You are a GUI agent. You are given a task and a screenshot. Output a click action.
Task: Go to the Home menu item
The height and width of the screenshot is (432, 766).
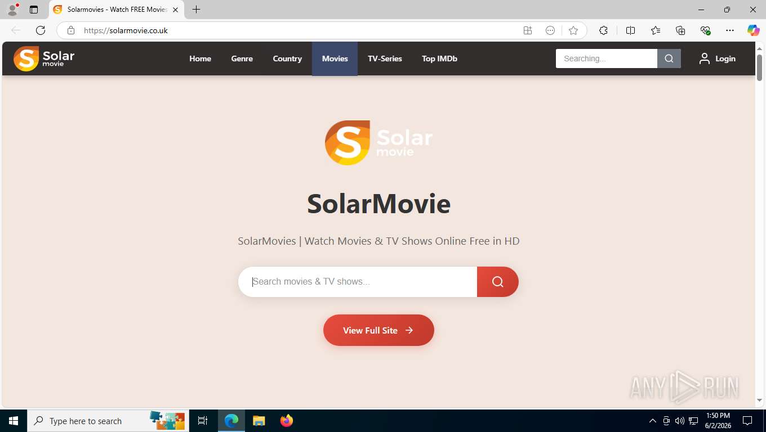[x=200, y=58]
